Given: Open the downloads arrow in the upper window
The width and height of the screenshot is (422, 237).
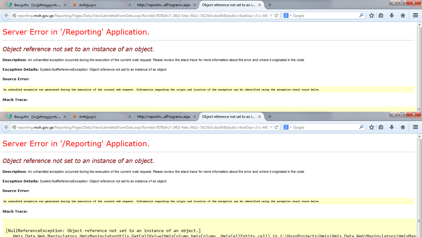Looking at the screenshot, I should [x=392, y=15].
